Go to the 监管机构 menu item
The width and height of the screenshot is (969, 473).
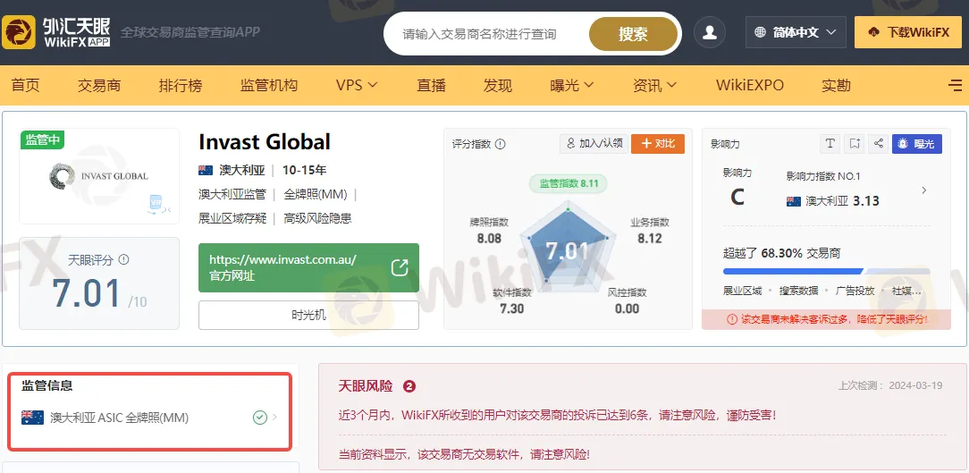pyautogui.click(x=269, y=86)
